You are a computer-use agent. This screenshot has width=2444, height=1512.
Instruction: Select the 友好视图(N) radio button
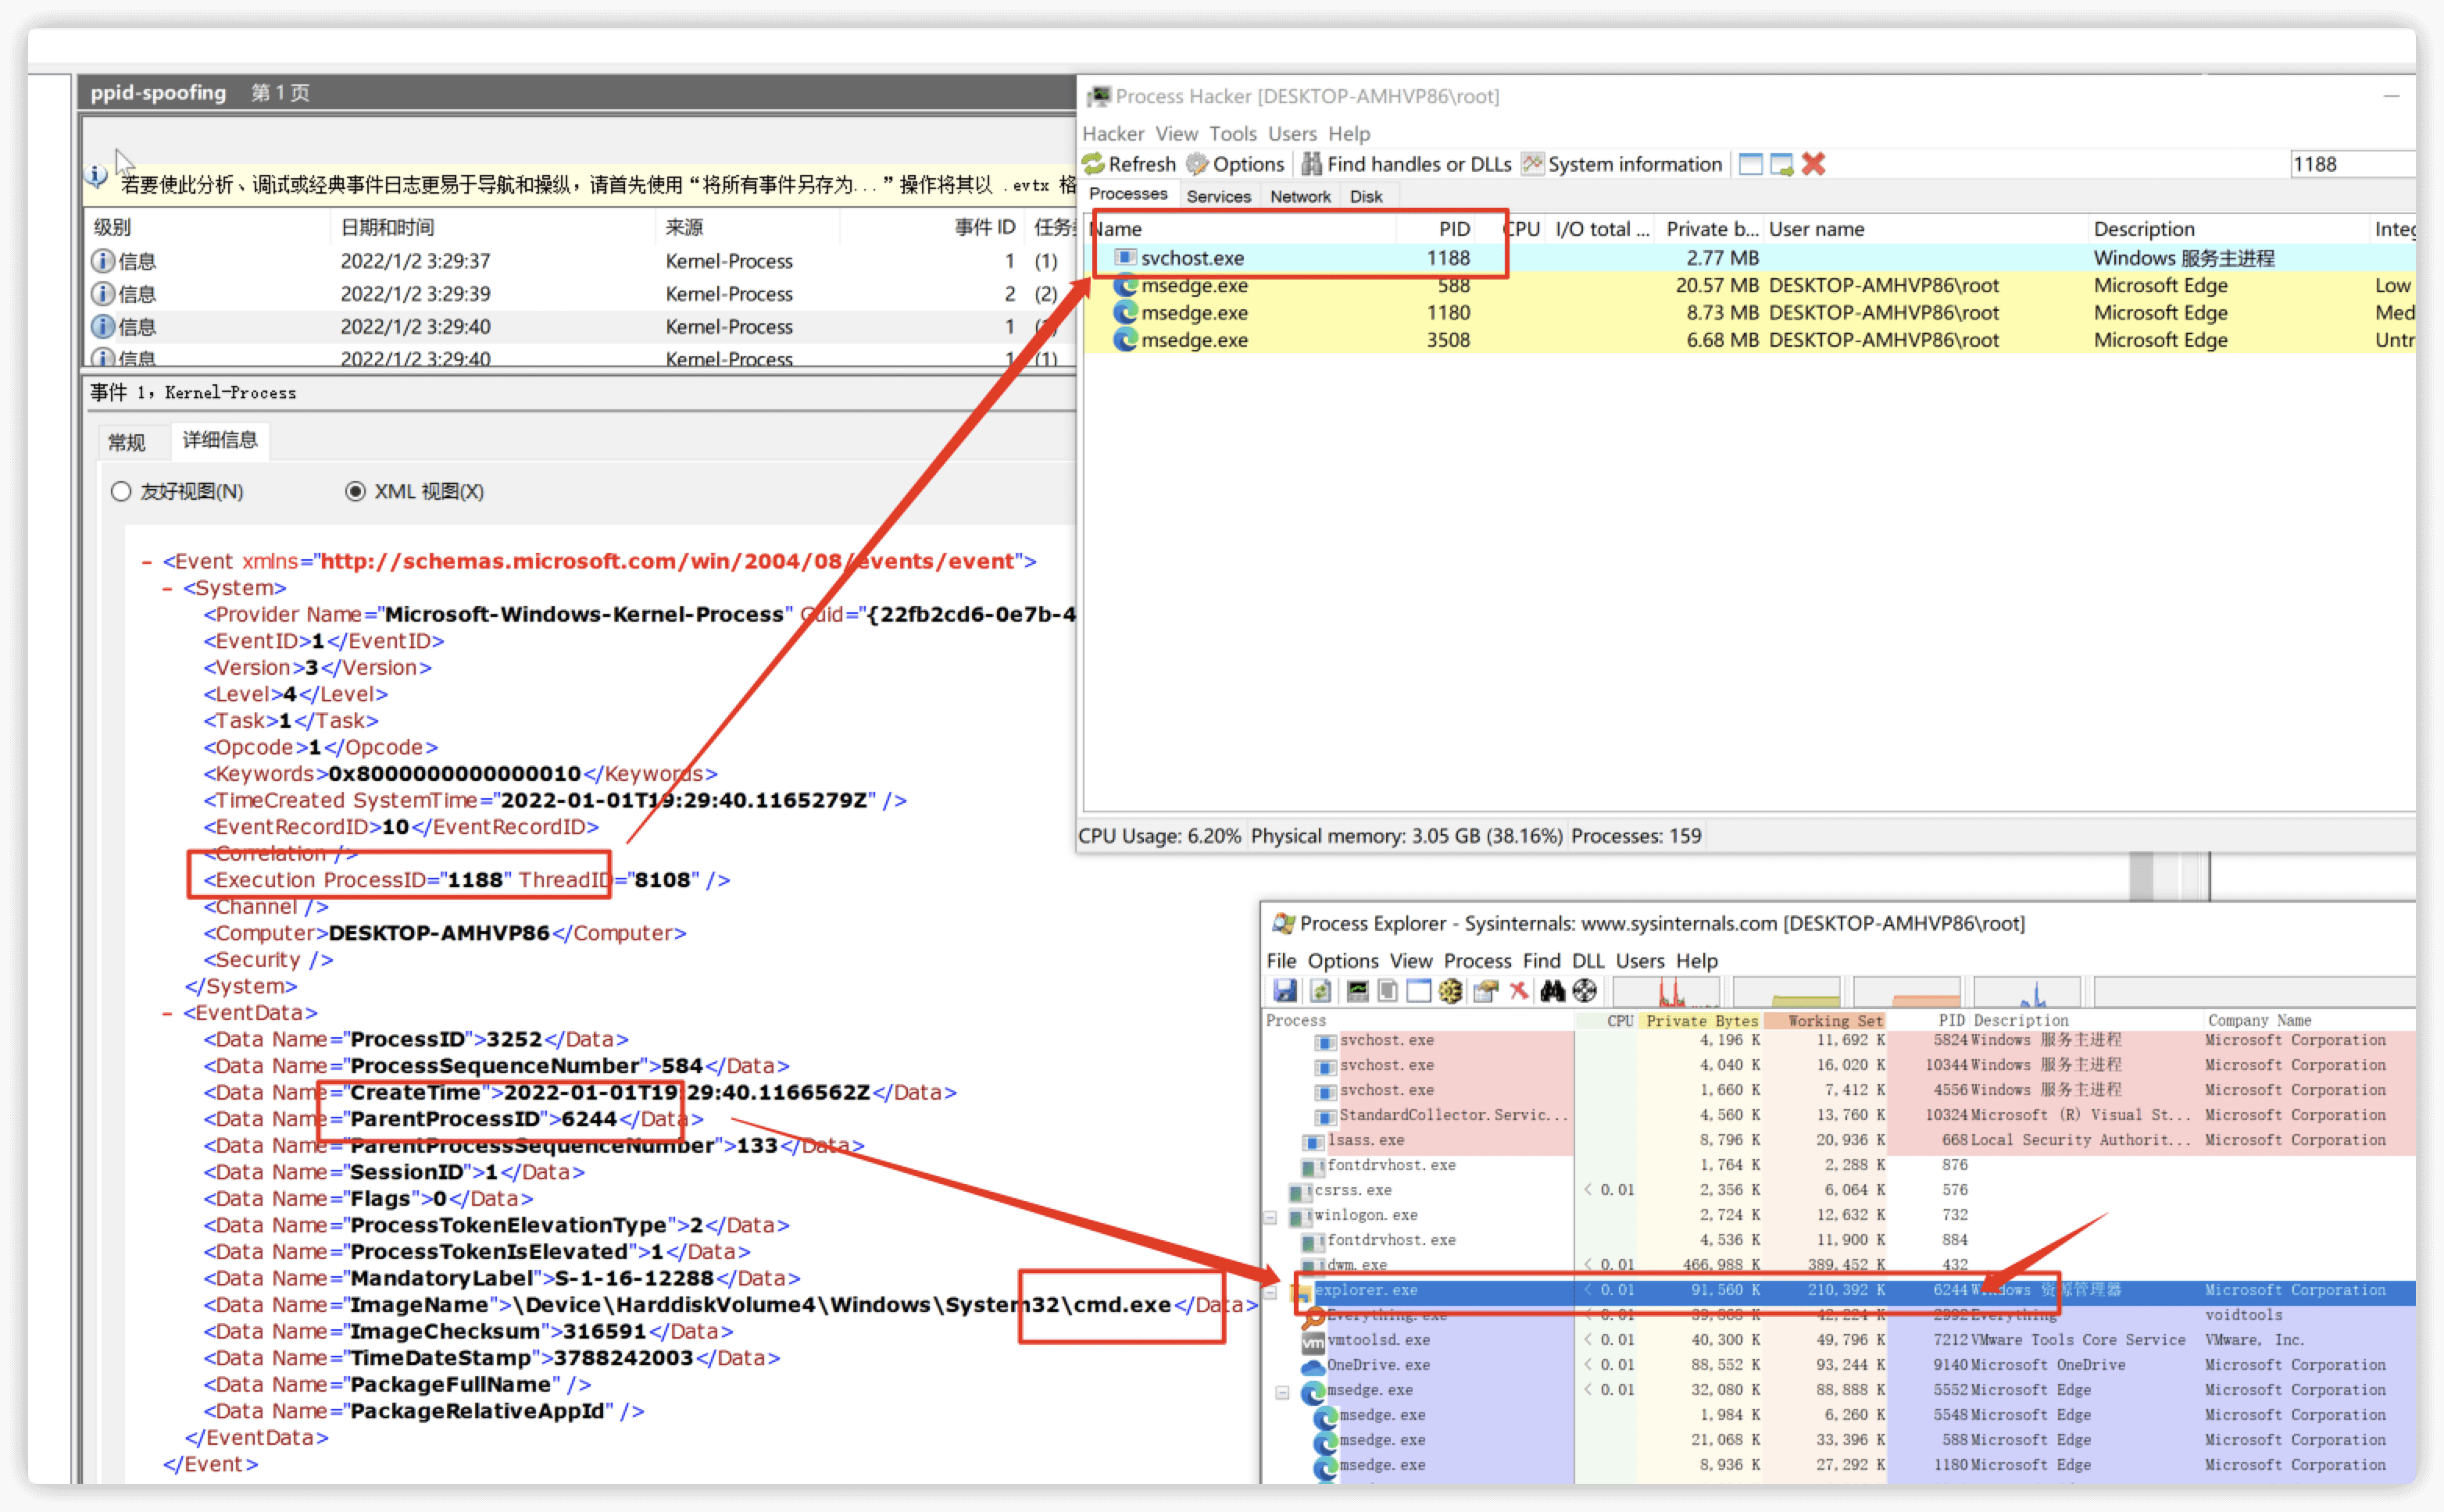(121, 491)
